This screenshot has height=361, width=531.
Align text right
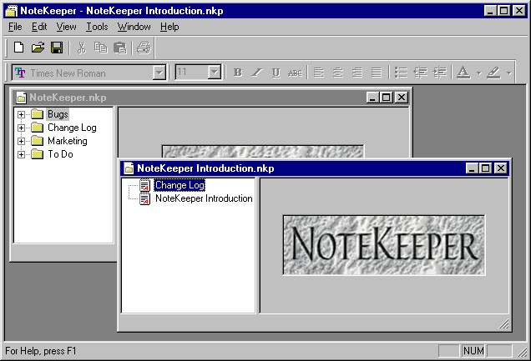pos(357,73)
